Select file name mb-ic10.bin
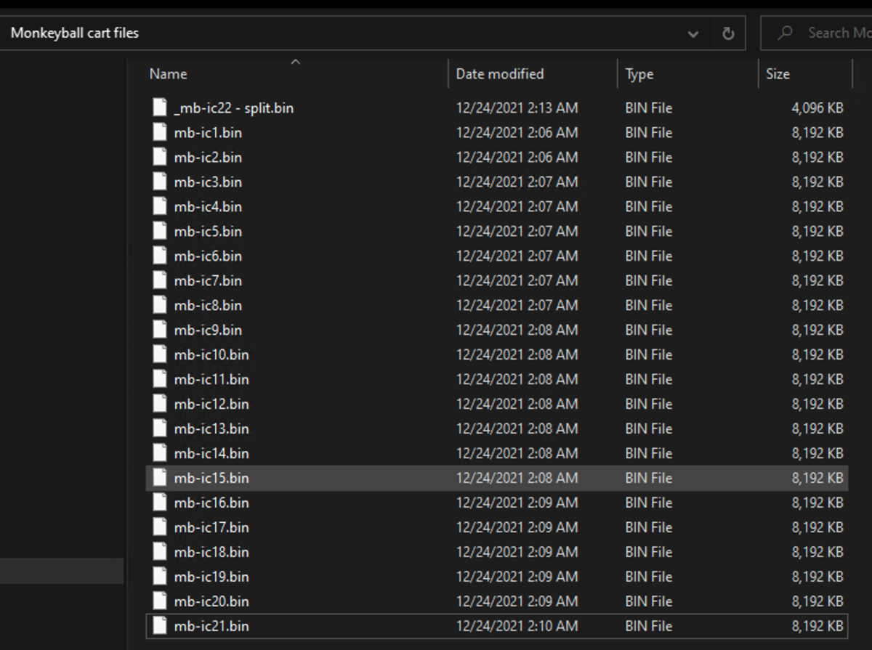872x650 pixels. tap(211, 355)
